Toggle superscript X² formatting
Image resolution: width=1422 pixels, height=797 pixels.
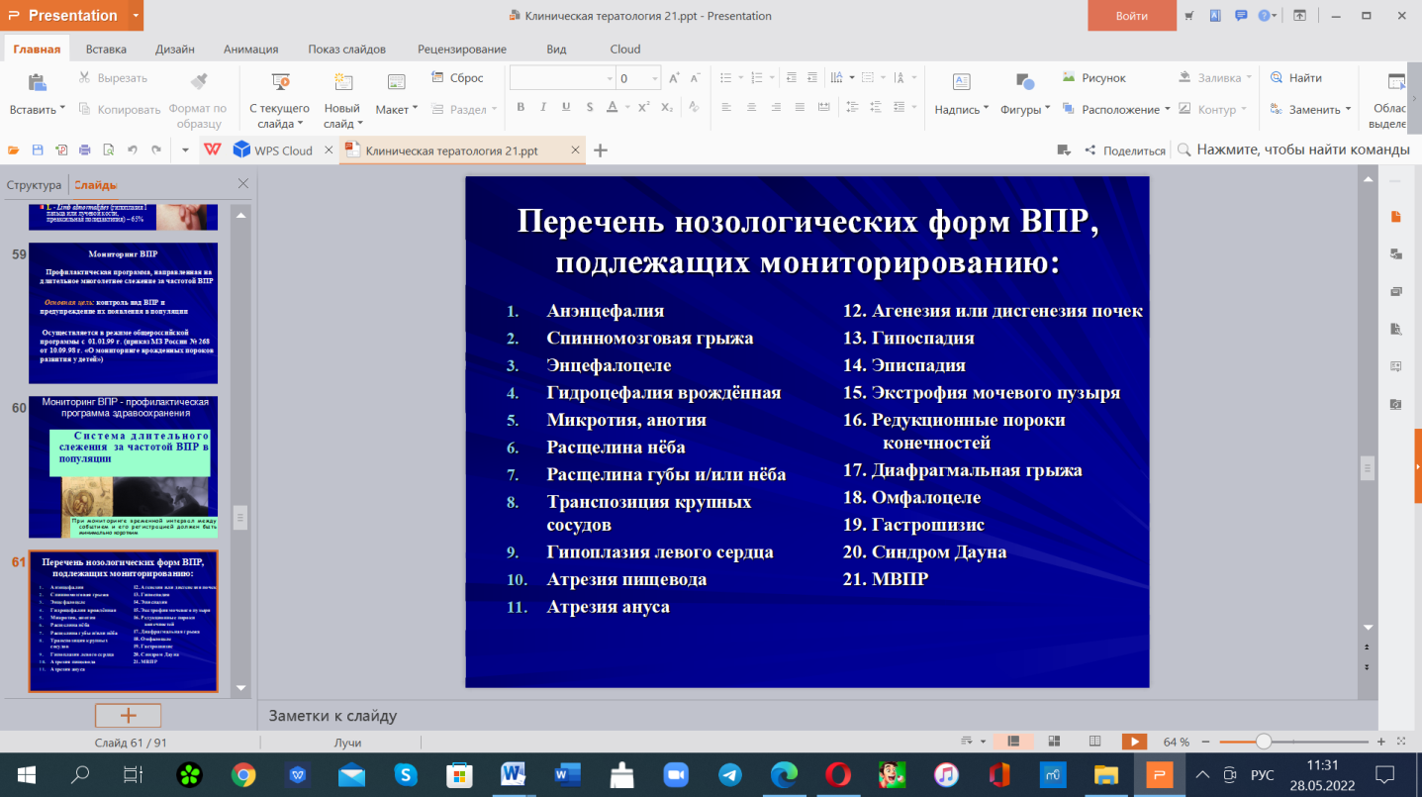click(643, 108)
